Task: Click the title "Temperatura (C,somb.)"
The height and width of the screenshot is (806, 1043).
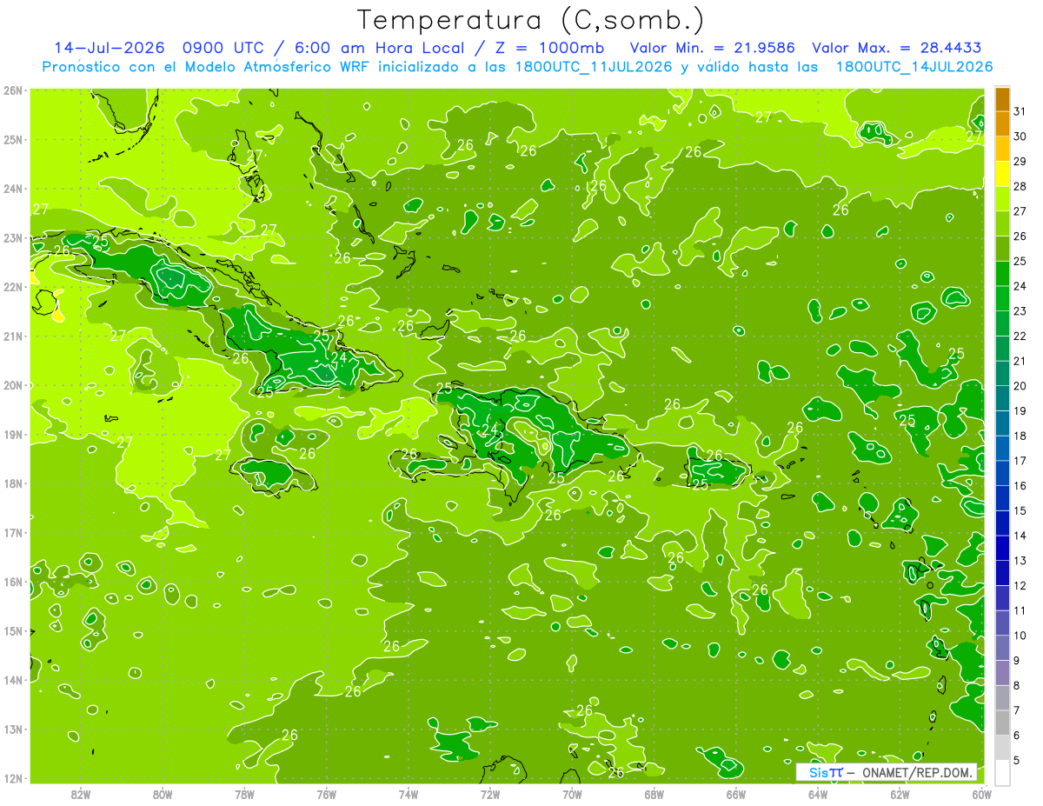Action: pyautogui.click(x=531, y=19)
